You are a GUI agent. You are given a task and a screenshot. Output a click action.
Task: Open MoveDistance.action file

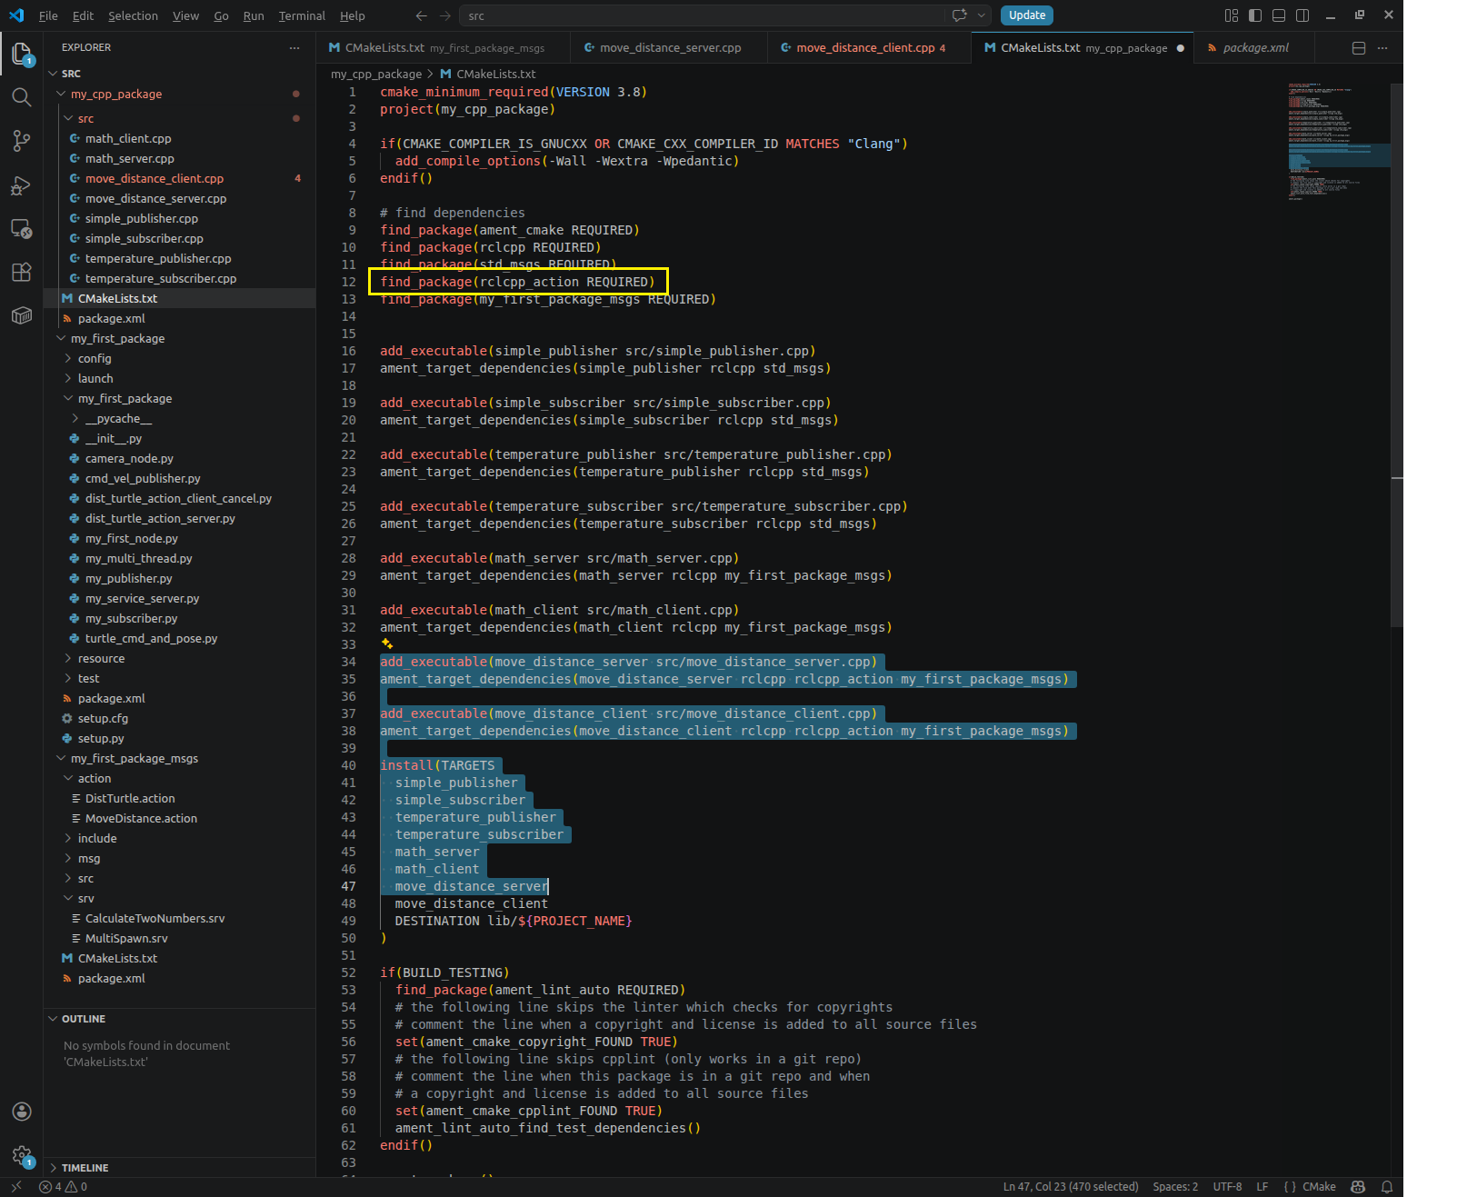(141, 819)
